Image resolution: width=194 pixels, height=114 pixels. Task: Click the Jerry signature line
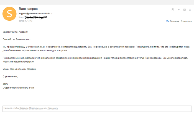[x=5, y=84]
